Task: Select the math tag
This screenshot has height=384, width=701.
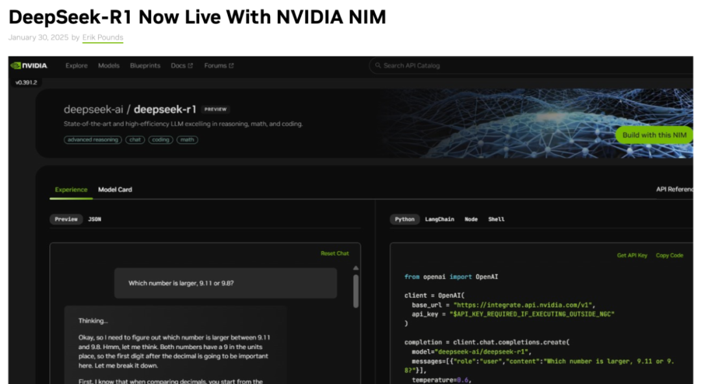Action: tap(188, 140)
